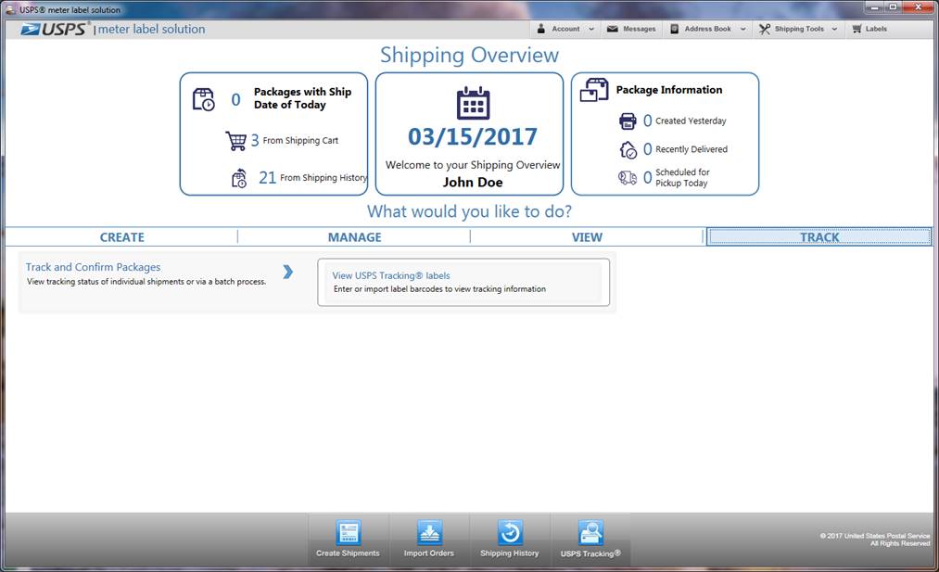Click Track and Confirm Packages heading
Screen dimensions: 939x572
93,267
